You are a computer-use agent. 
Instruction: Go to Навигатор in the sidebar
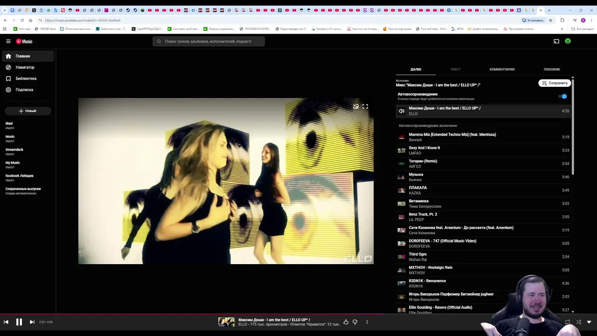coord(27,67)
